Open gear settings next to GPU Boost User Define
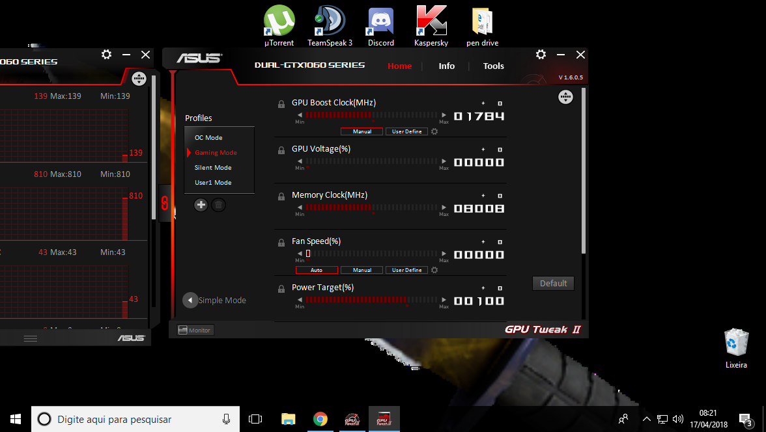 (434, 131)
